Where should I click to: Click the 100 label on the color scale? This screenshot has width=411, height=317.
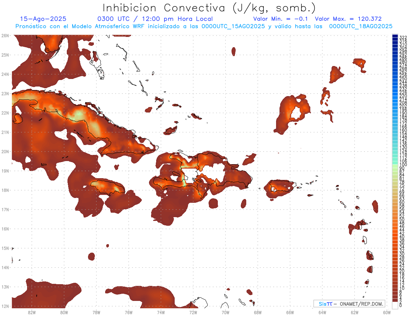tap(403, 165)
